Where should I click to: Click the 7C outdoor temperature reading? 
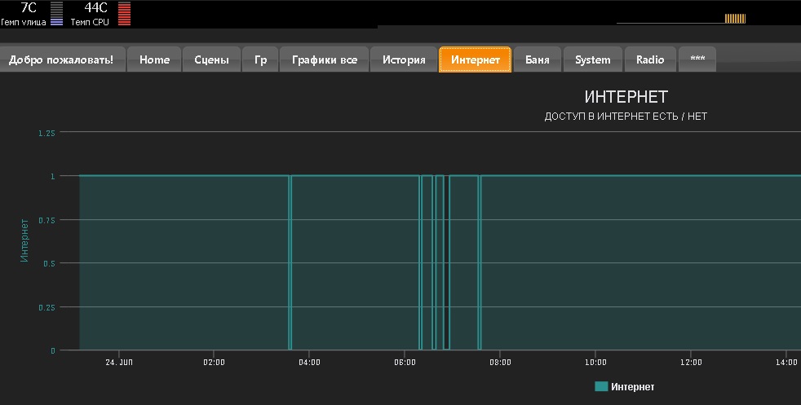pyautogui.click(x=28, y=7)
